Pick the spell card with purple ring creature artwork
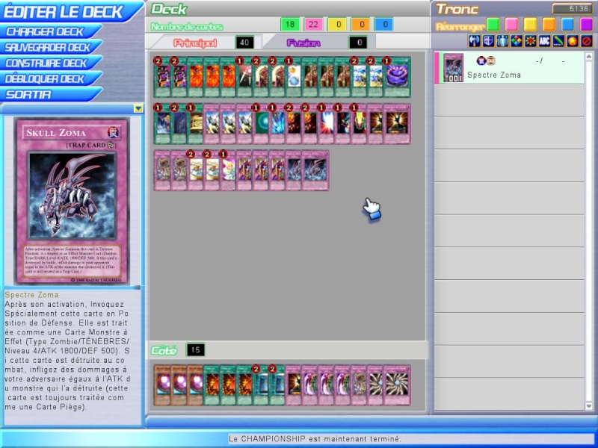Image resolution: width=598 pixels, height=448 pixels. (398, 78)
